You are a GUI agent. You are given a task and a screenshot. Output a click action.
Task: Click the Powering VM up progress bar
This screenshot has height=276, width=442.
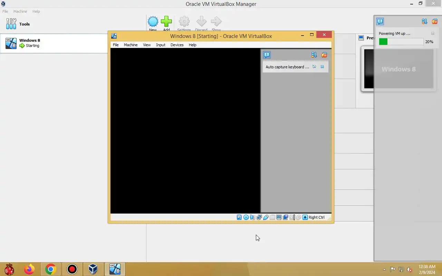[x=401, y=42]
